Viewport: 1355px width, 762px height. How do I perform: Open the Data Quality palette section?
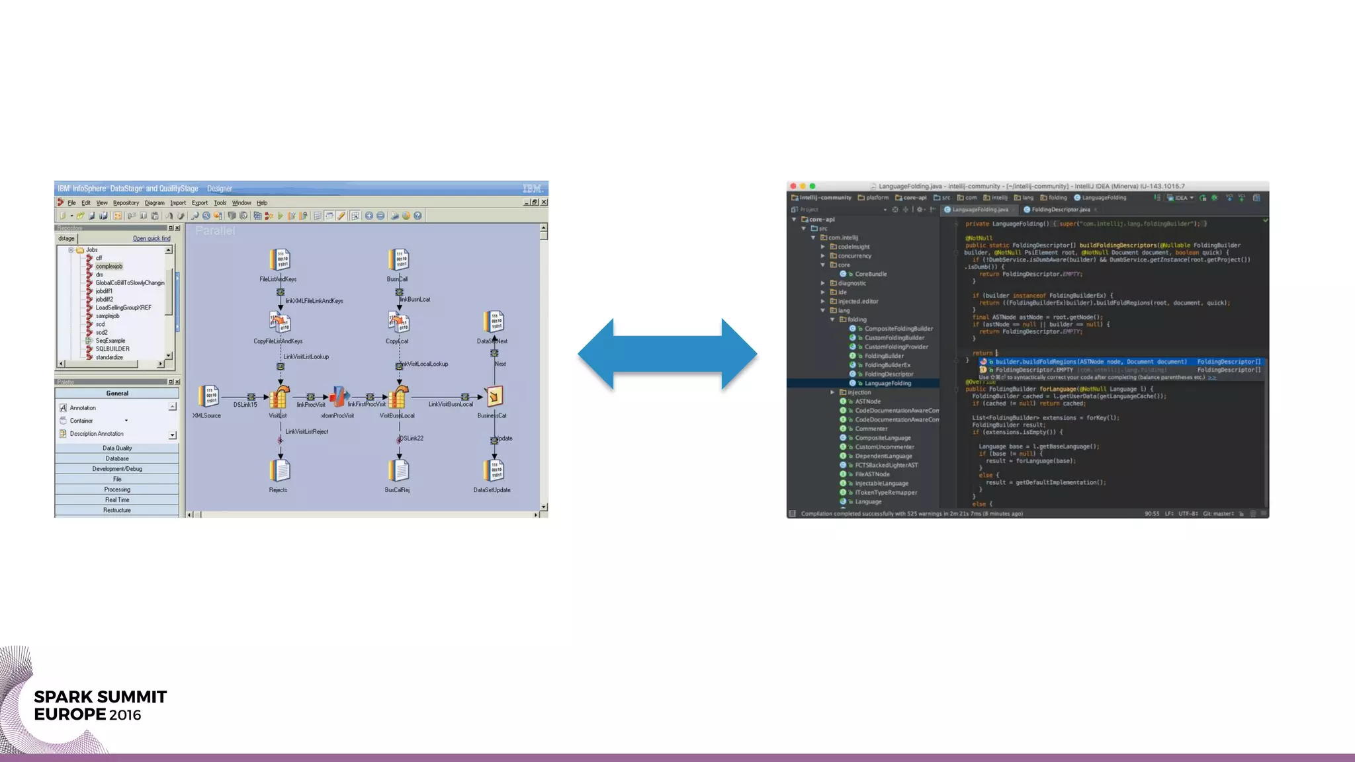117,448
